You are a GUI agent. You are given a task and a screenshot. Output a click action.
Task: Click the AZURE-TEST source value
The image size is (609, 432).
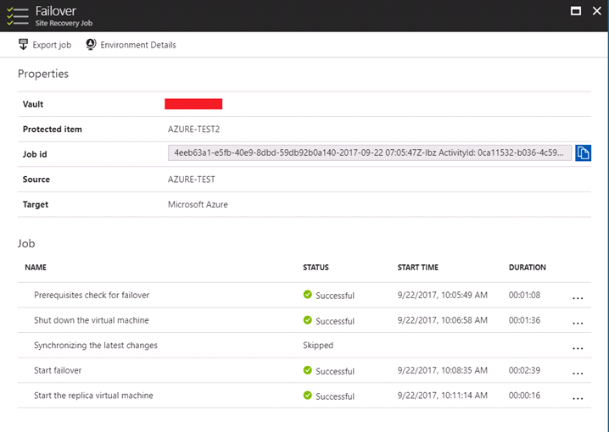[191, 180]
